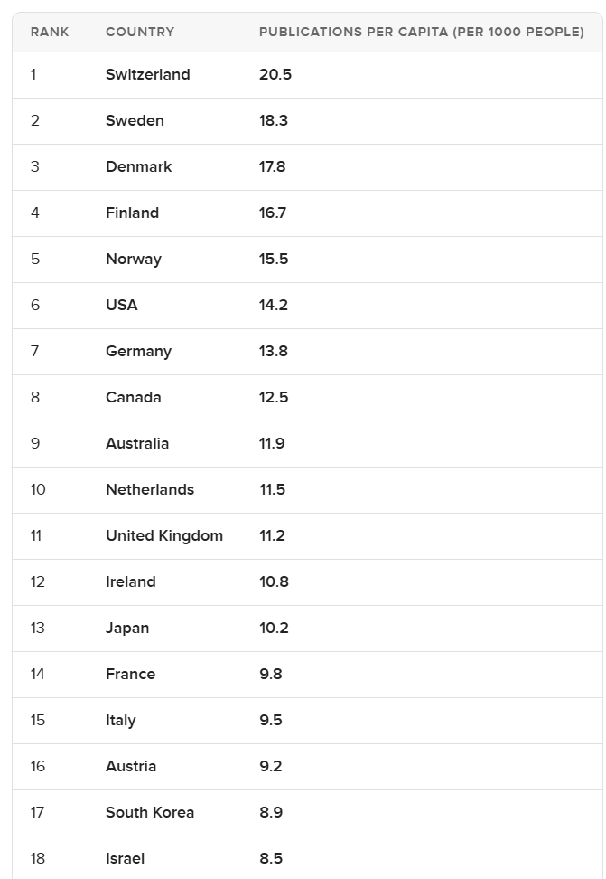Image resolution: width=606 pixels, height=879 pixels.
Task: Select the Germany country cell
Action: 138,351
